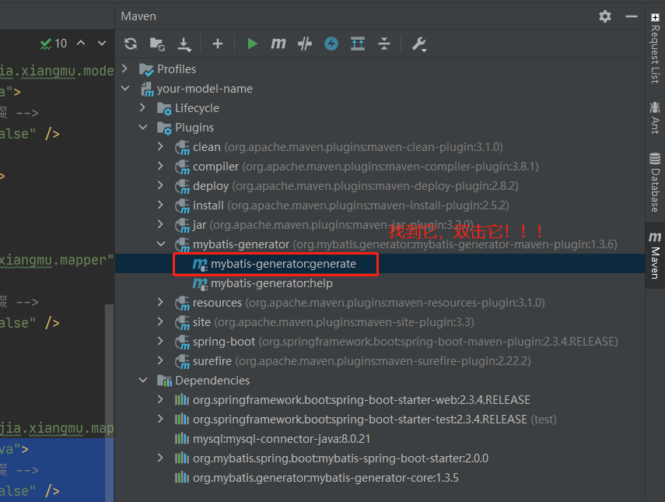Expand spring-boot-starter-test dependency

coord(160,419)
